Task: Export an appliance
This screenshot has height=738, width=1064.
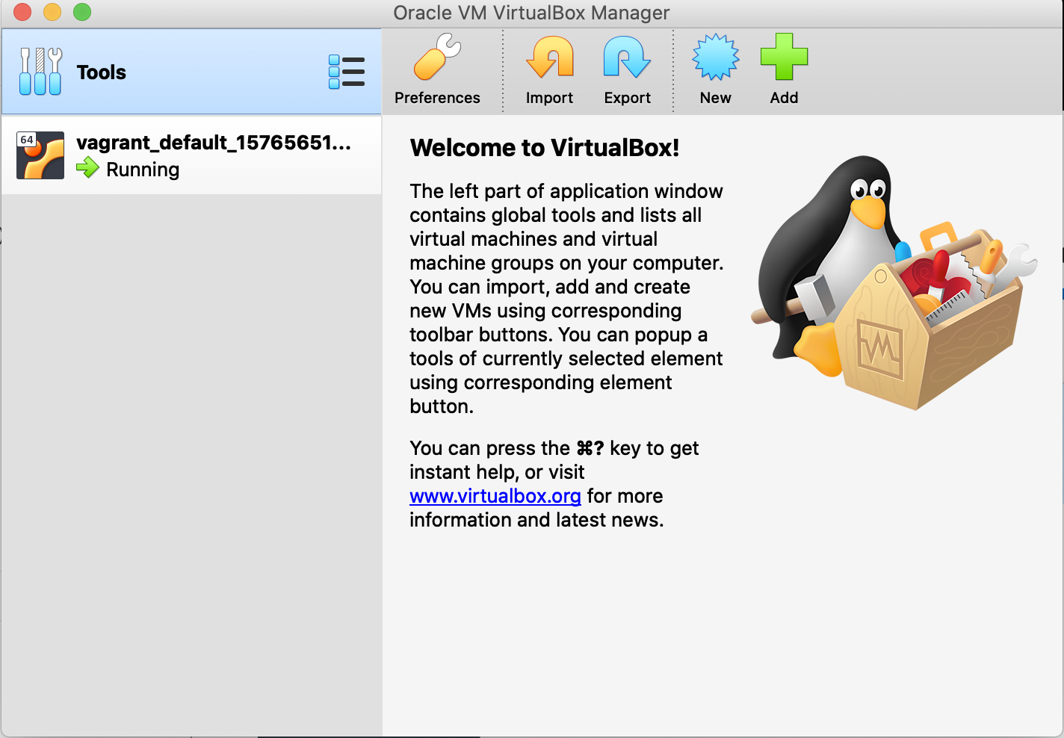Action: (627, 67)
